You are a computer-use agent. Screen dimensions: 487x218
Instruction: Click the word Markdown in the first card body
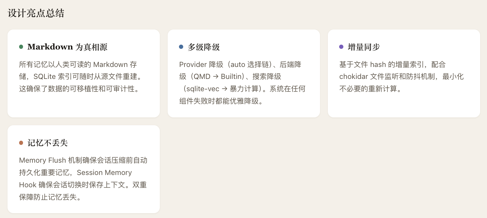coord(110,64)
